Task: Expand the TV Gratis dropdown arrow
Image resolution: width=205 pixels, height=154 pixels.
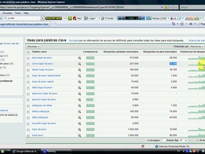Action: [x=116, y=18]
